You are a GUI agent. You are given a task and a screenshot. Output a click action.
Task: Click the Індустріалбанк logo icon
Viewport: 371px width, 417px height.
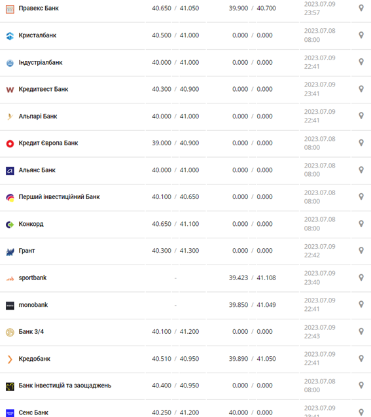coord(10,63)
